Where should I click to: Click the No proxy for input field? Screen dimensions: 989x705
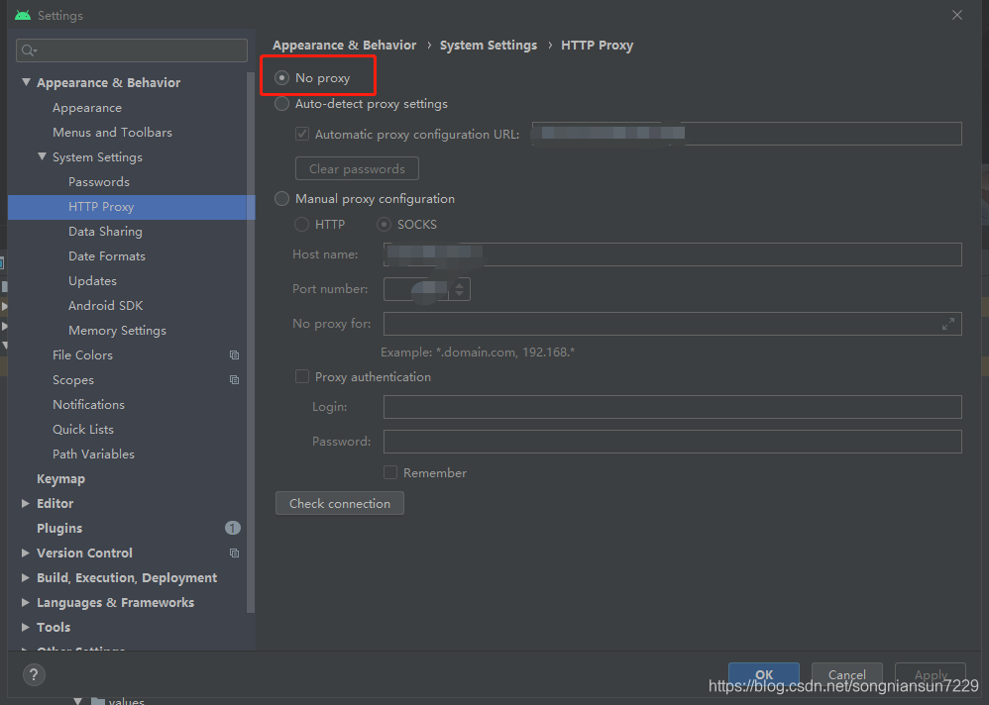point(672,324)
